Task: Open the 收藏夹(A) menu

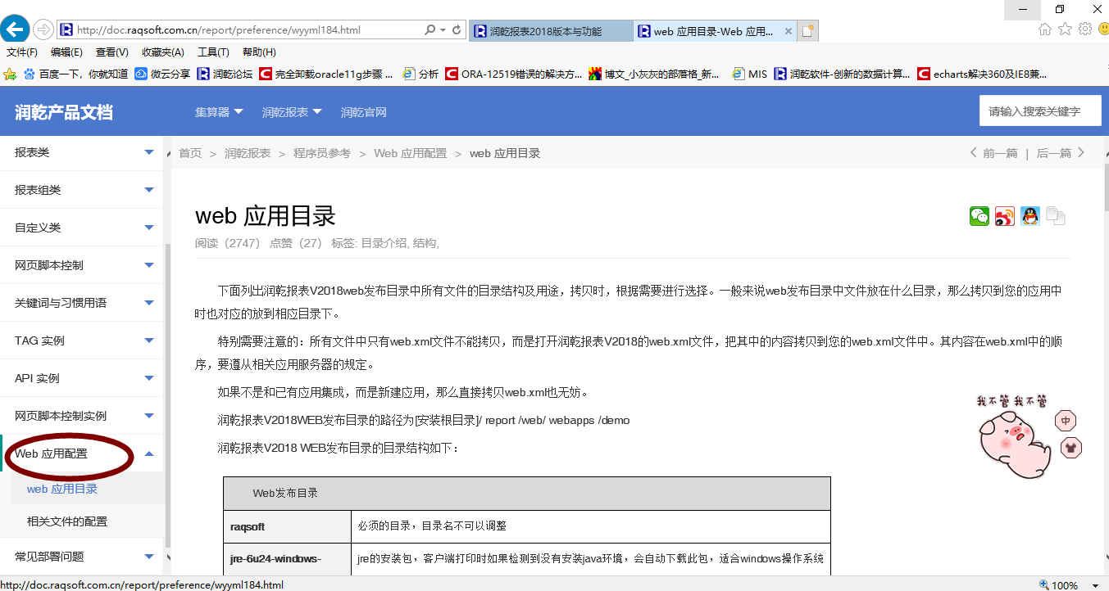Action: (x=162, y=52)
